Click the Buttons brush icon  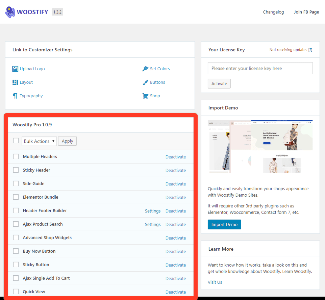(x=145, y=82)
